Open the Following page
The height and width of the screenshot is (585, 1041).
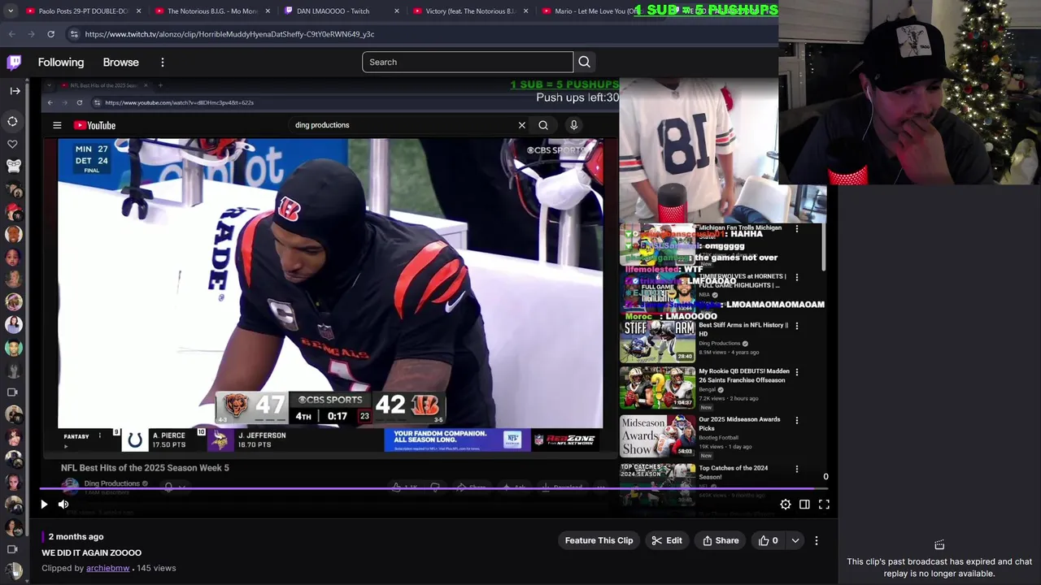tap(61, 63)
